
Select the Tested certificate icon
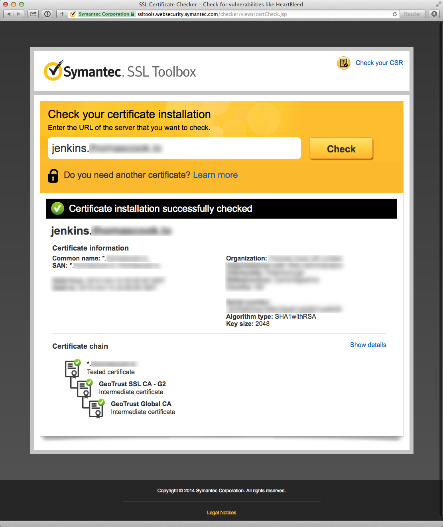pos(73,368)
